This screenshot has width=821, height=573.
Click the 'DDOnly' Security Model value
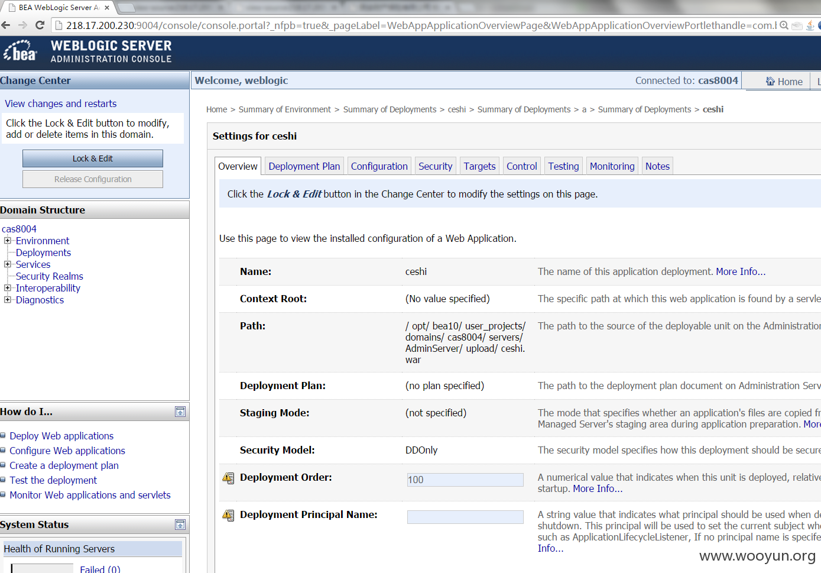click(421, 450)
